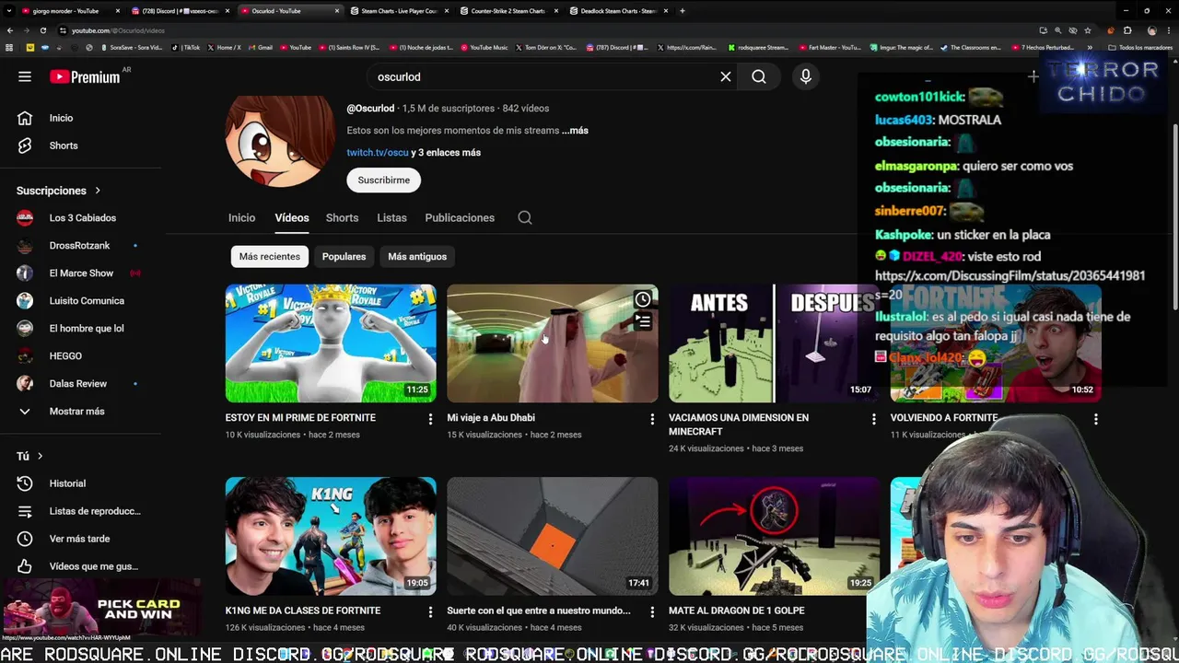Select the Vídeos tab
Viewport: 1179px width, 663px height.
[292, 218]
